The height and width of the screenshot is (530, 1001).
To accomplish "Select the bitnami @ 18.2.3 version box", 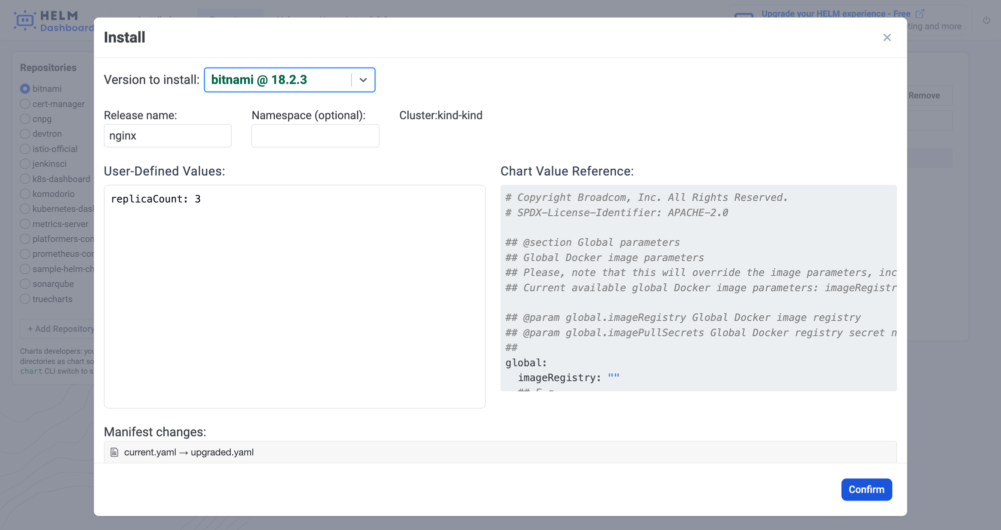I will coord(290,80).
